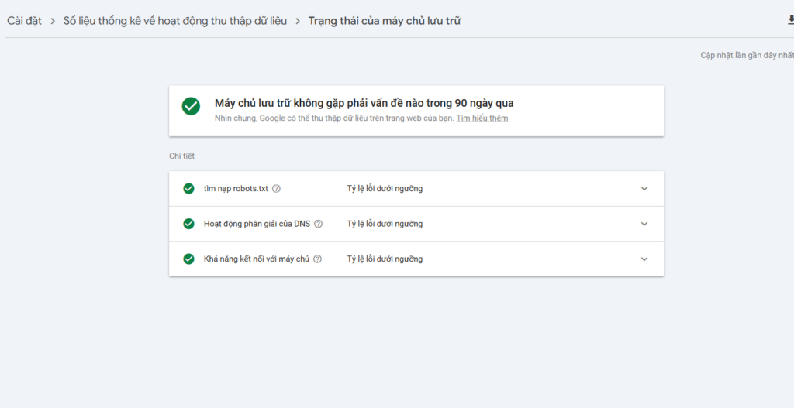The height and width of the screenshot is (408, 794).
Task: Click the summary heading Máy chủ lưu trữ không gặp phải vấn đề
Action: coord(364,103)
